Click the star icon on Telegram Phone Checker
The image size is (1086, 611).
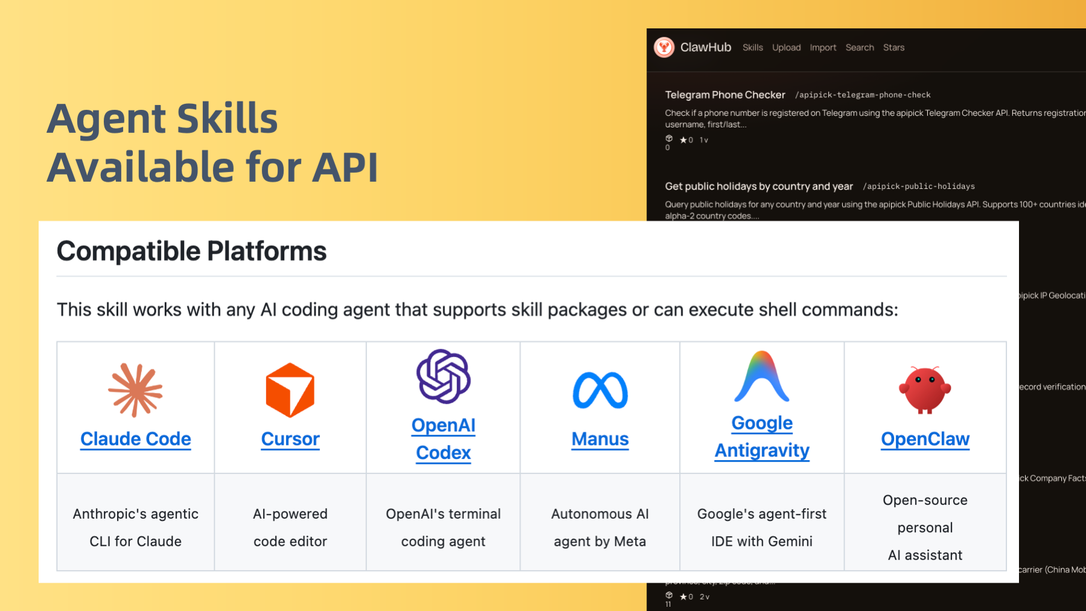(x=683, y=140)
